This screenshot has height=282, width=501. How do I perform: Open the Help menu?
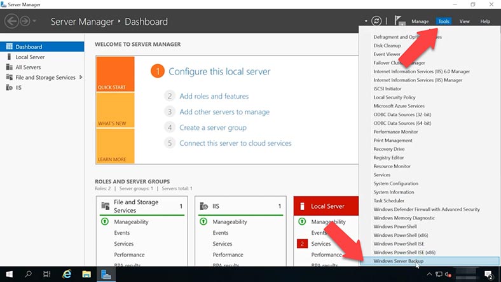[485, 22]
